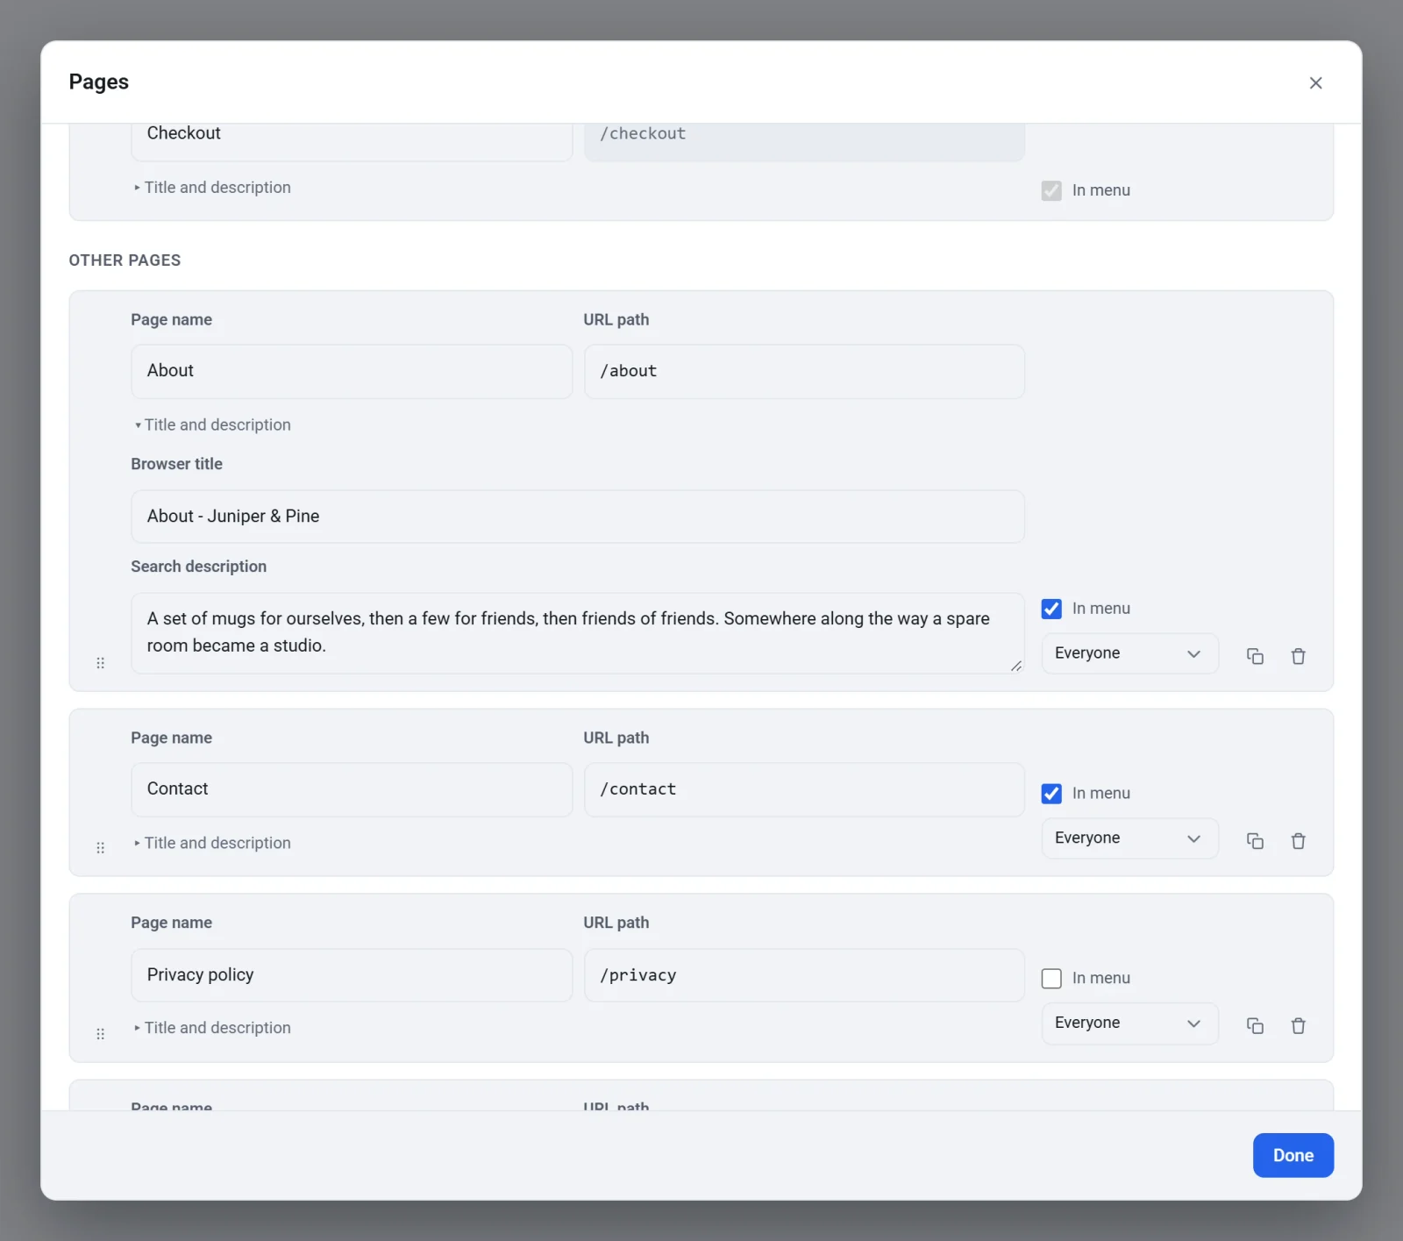Click the Checkout page name field

tap(352, 140)
